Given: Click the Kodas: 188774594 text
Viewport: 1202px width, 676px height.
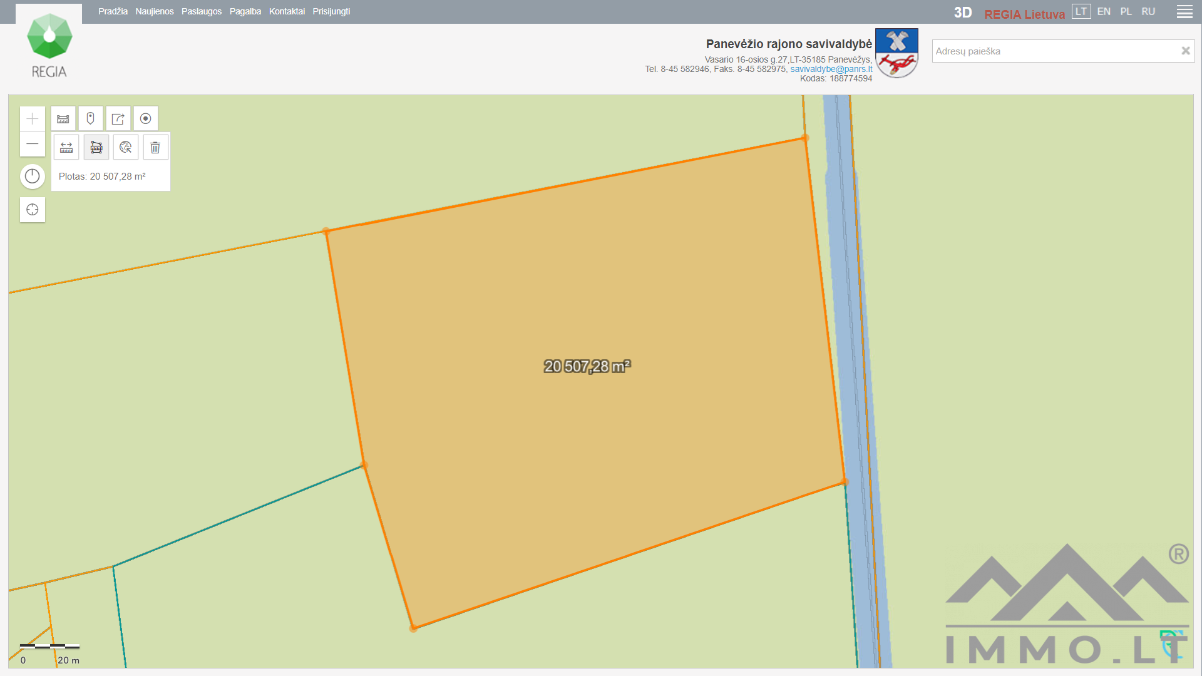Looking at the screenshot, I should pos(836,78).
